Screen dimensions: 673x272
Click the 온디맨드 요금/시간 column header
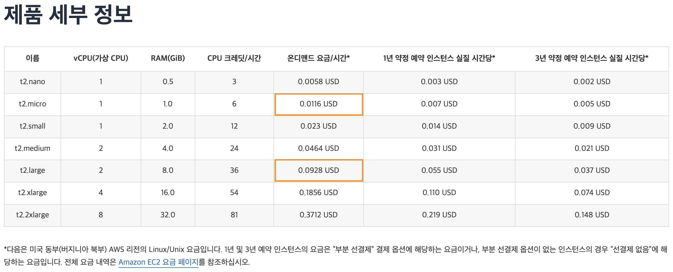(318, 58)
